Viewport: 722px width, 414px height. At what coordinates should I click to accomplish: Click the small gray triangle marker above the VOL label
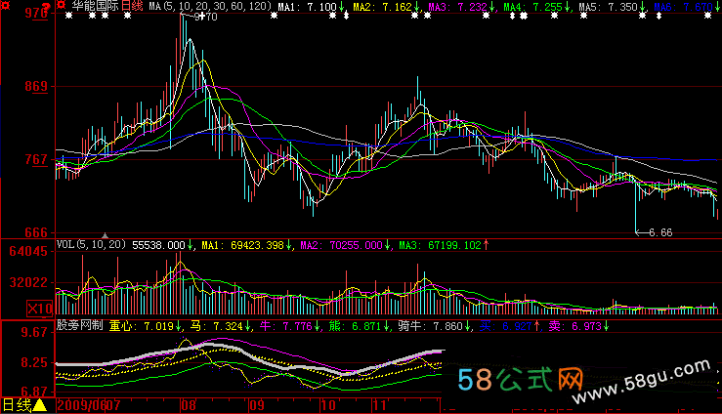tap(105, 235)
